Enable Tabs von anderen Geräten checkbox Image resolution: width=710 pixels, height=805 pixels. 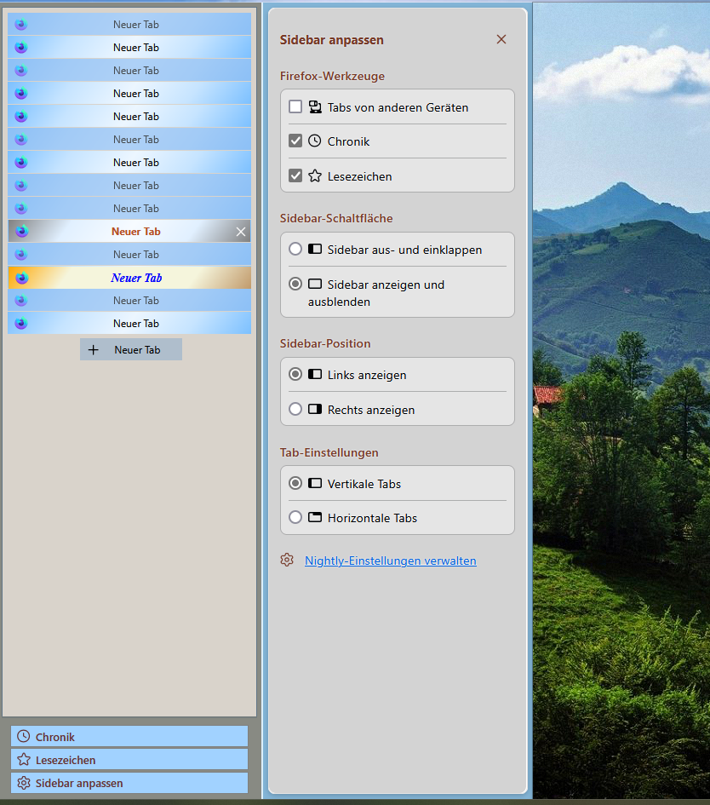(x=295, y=106)
